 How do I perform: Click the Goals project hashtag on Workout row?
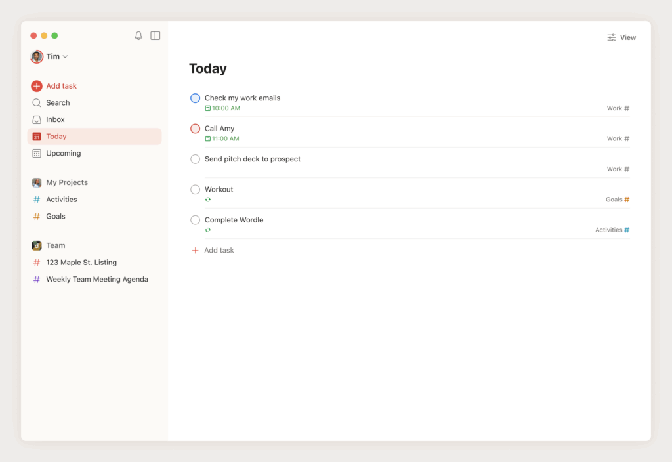627,199
